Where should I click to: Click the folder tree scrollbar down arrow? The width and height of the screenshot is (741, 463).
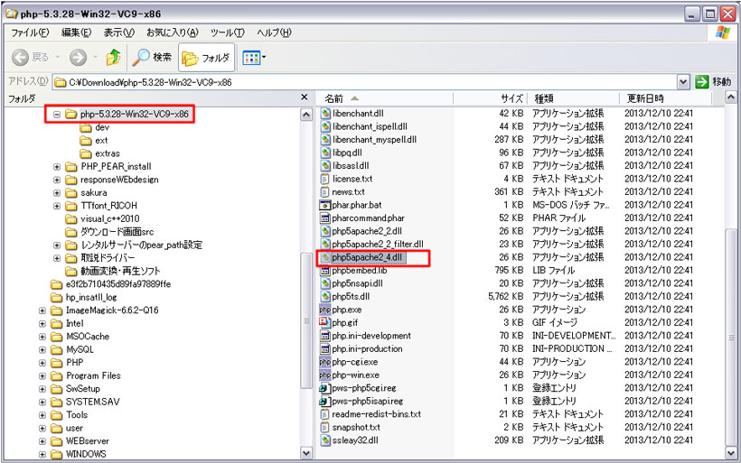coord(306,453)
